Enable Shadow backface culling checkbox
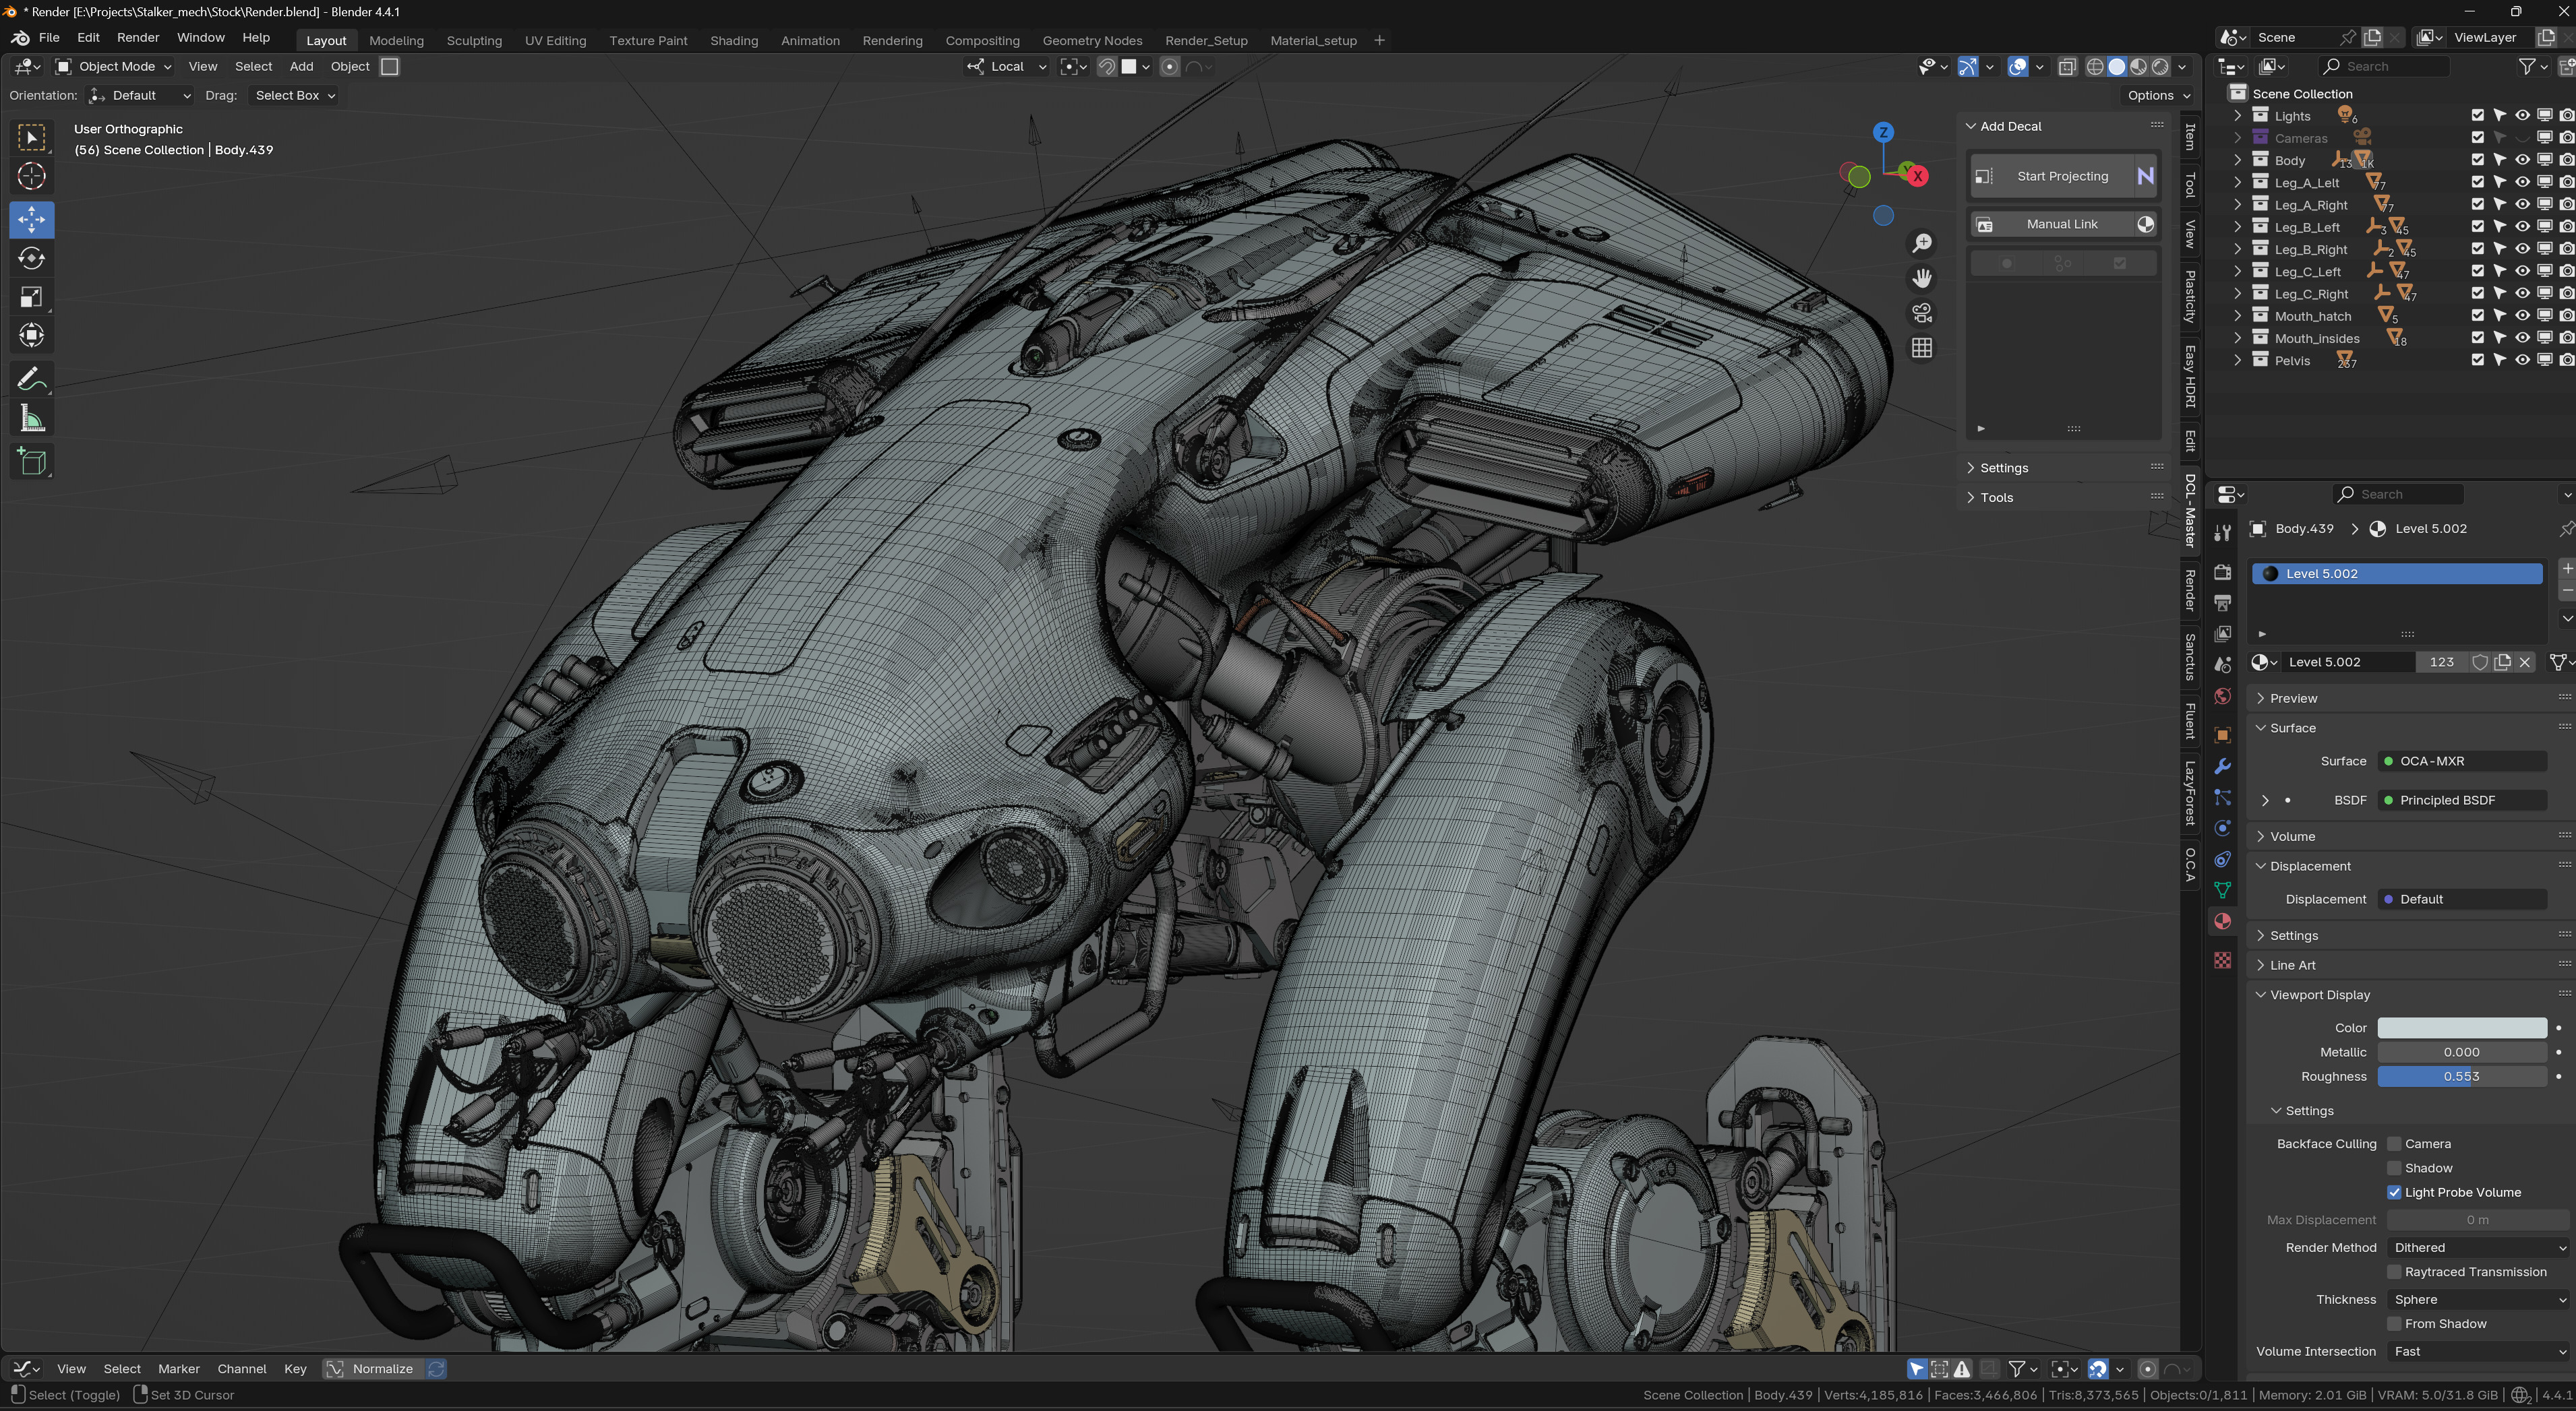 click(2394, 1168)
